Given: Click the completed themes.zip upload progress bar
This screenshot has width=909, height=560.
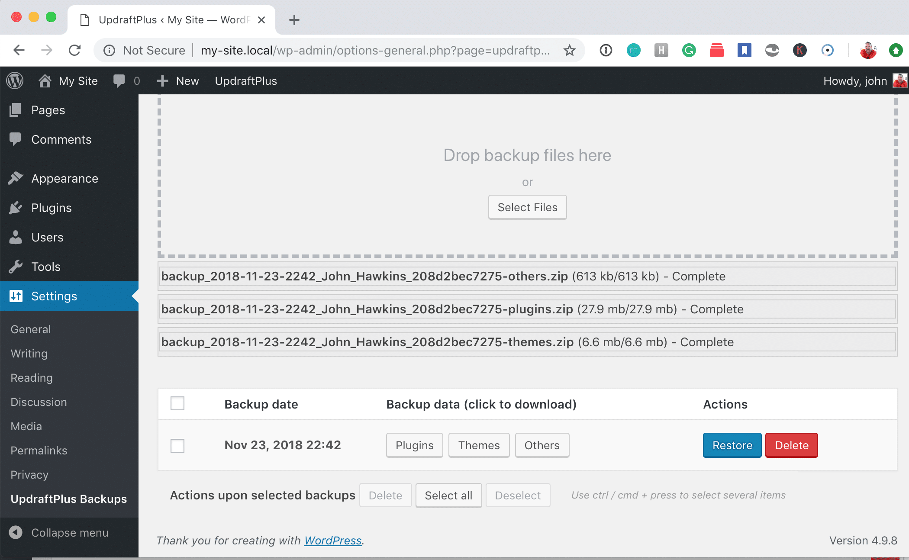Looking at the screenshot, I should click(527, 342).
